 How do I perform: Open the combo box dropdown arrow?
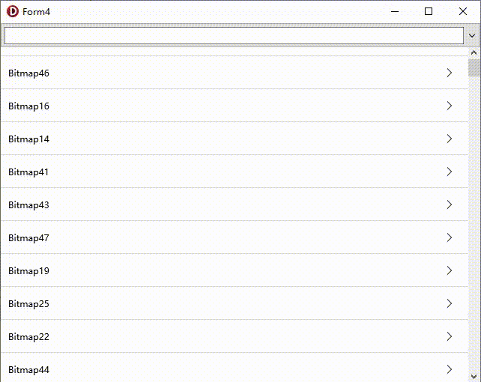click(x=473, y=35)
